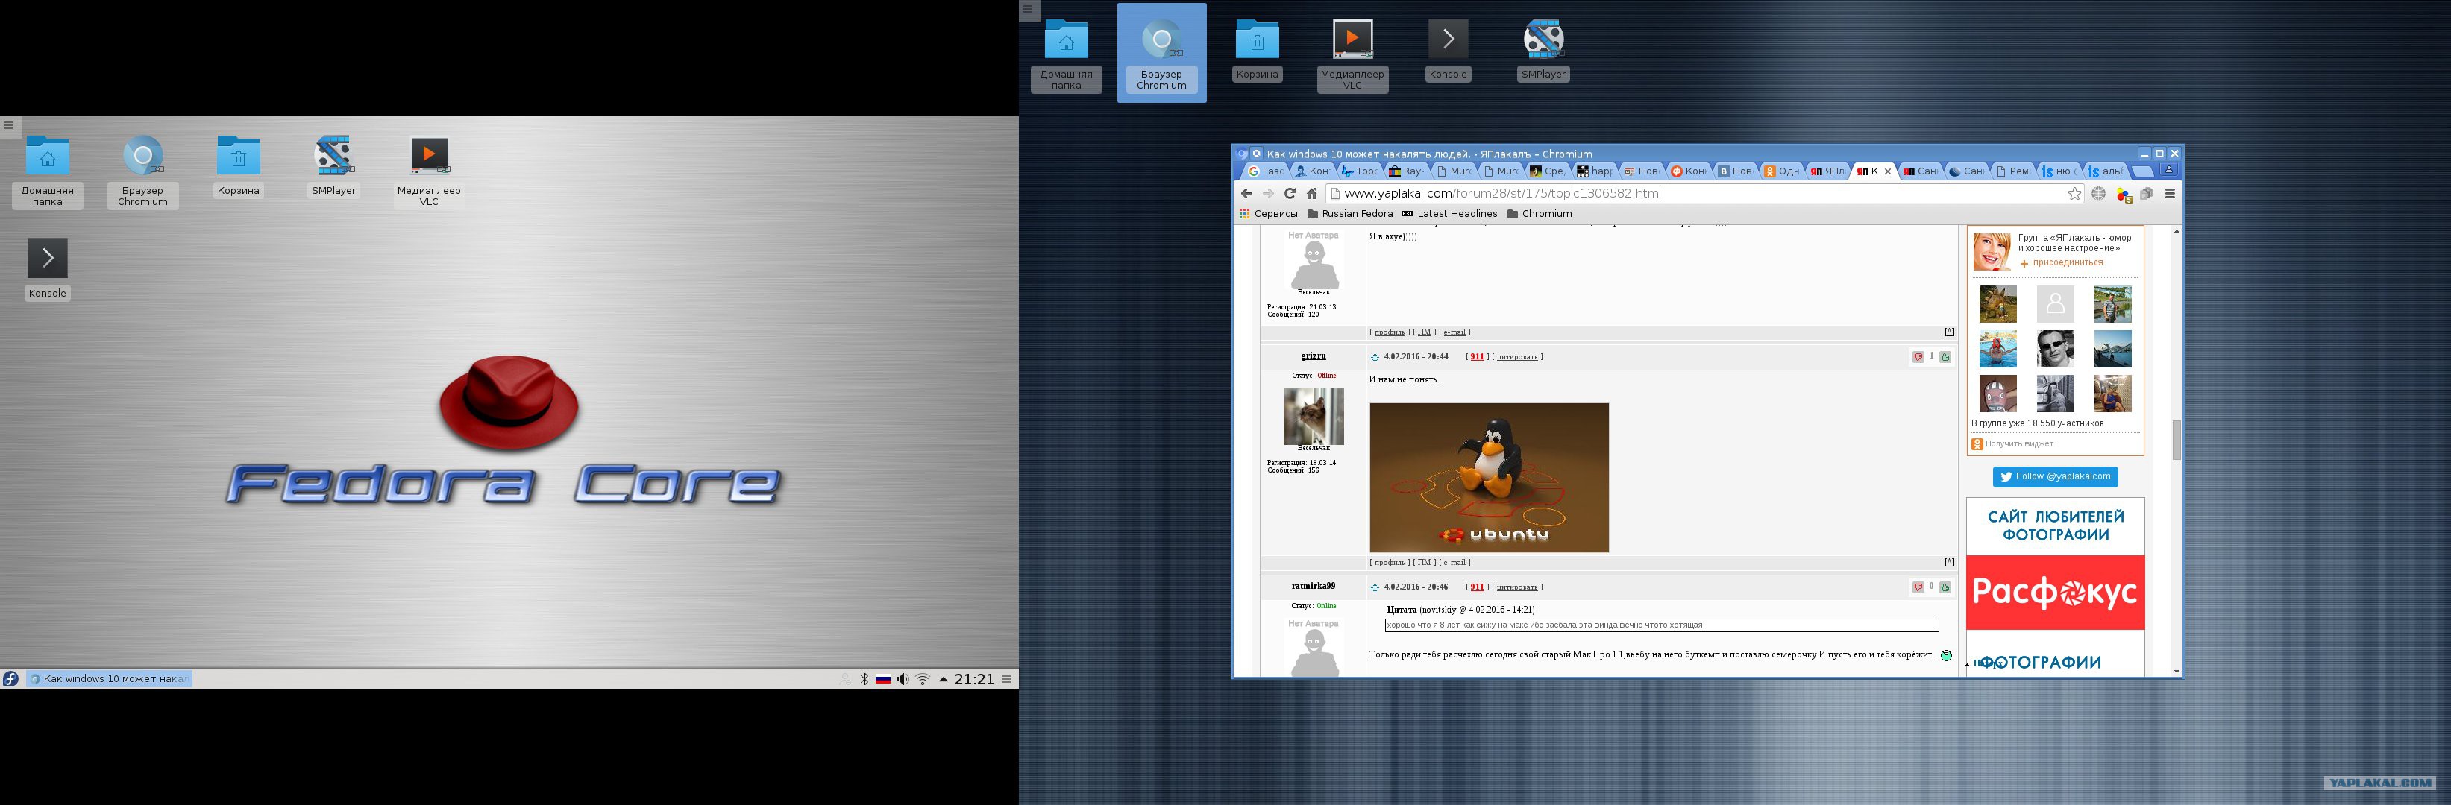The width and height of the screenshot is (2451, 805).
Task: Select the Konsole icon on the right desktop
Action: [1447, 51]
